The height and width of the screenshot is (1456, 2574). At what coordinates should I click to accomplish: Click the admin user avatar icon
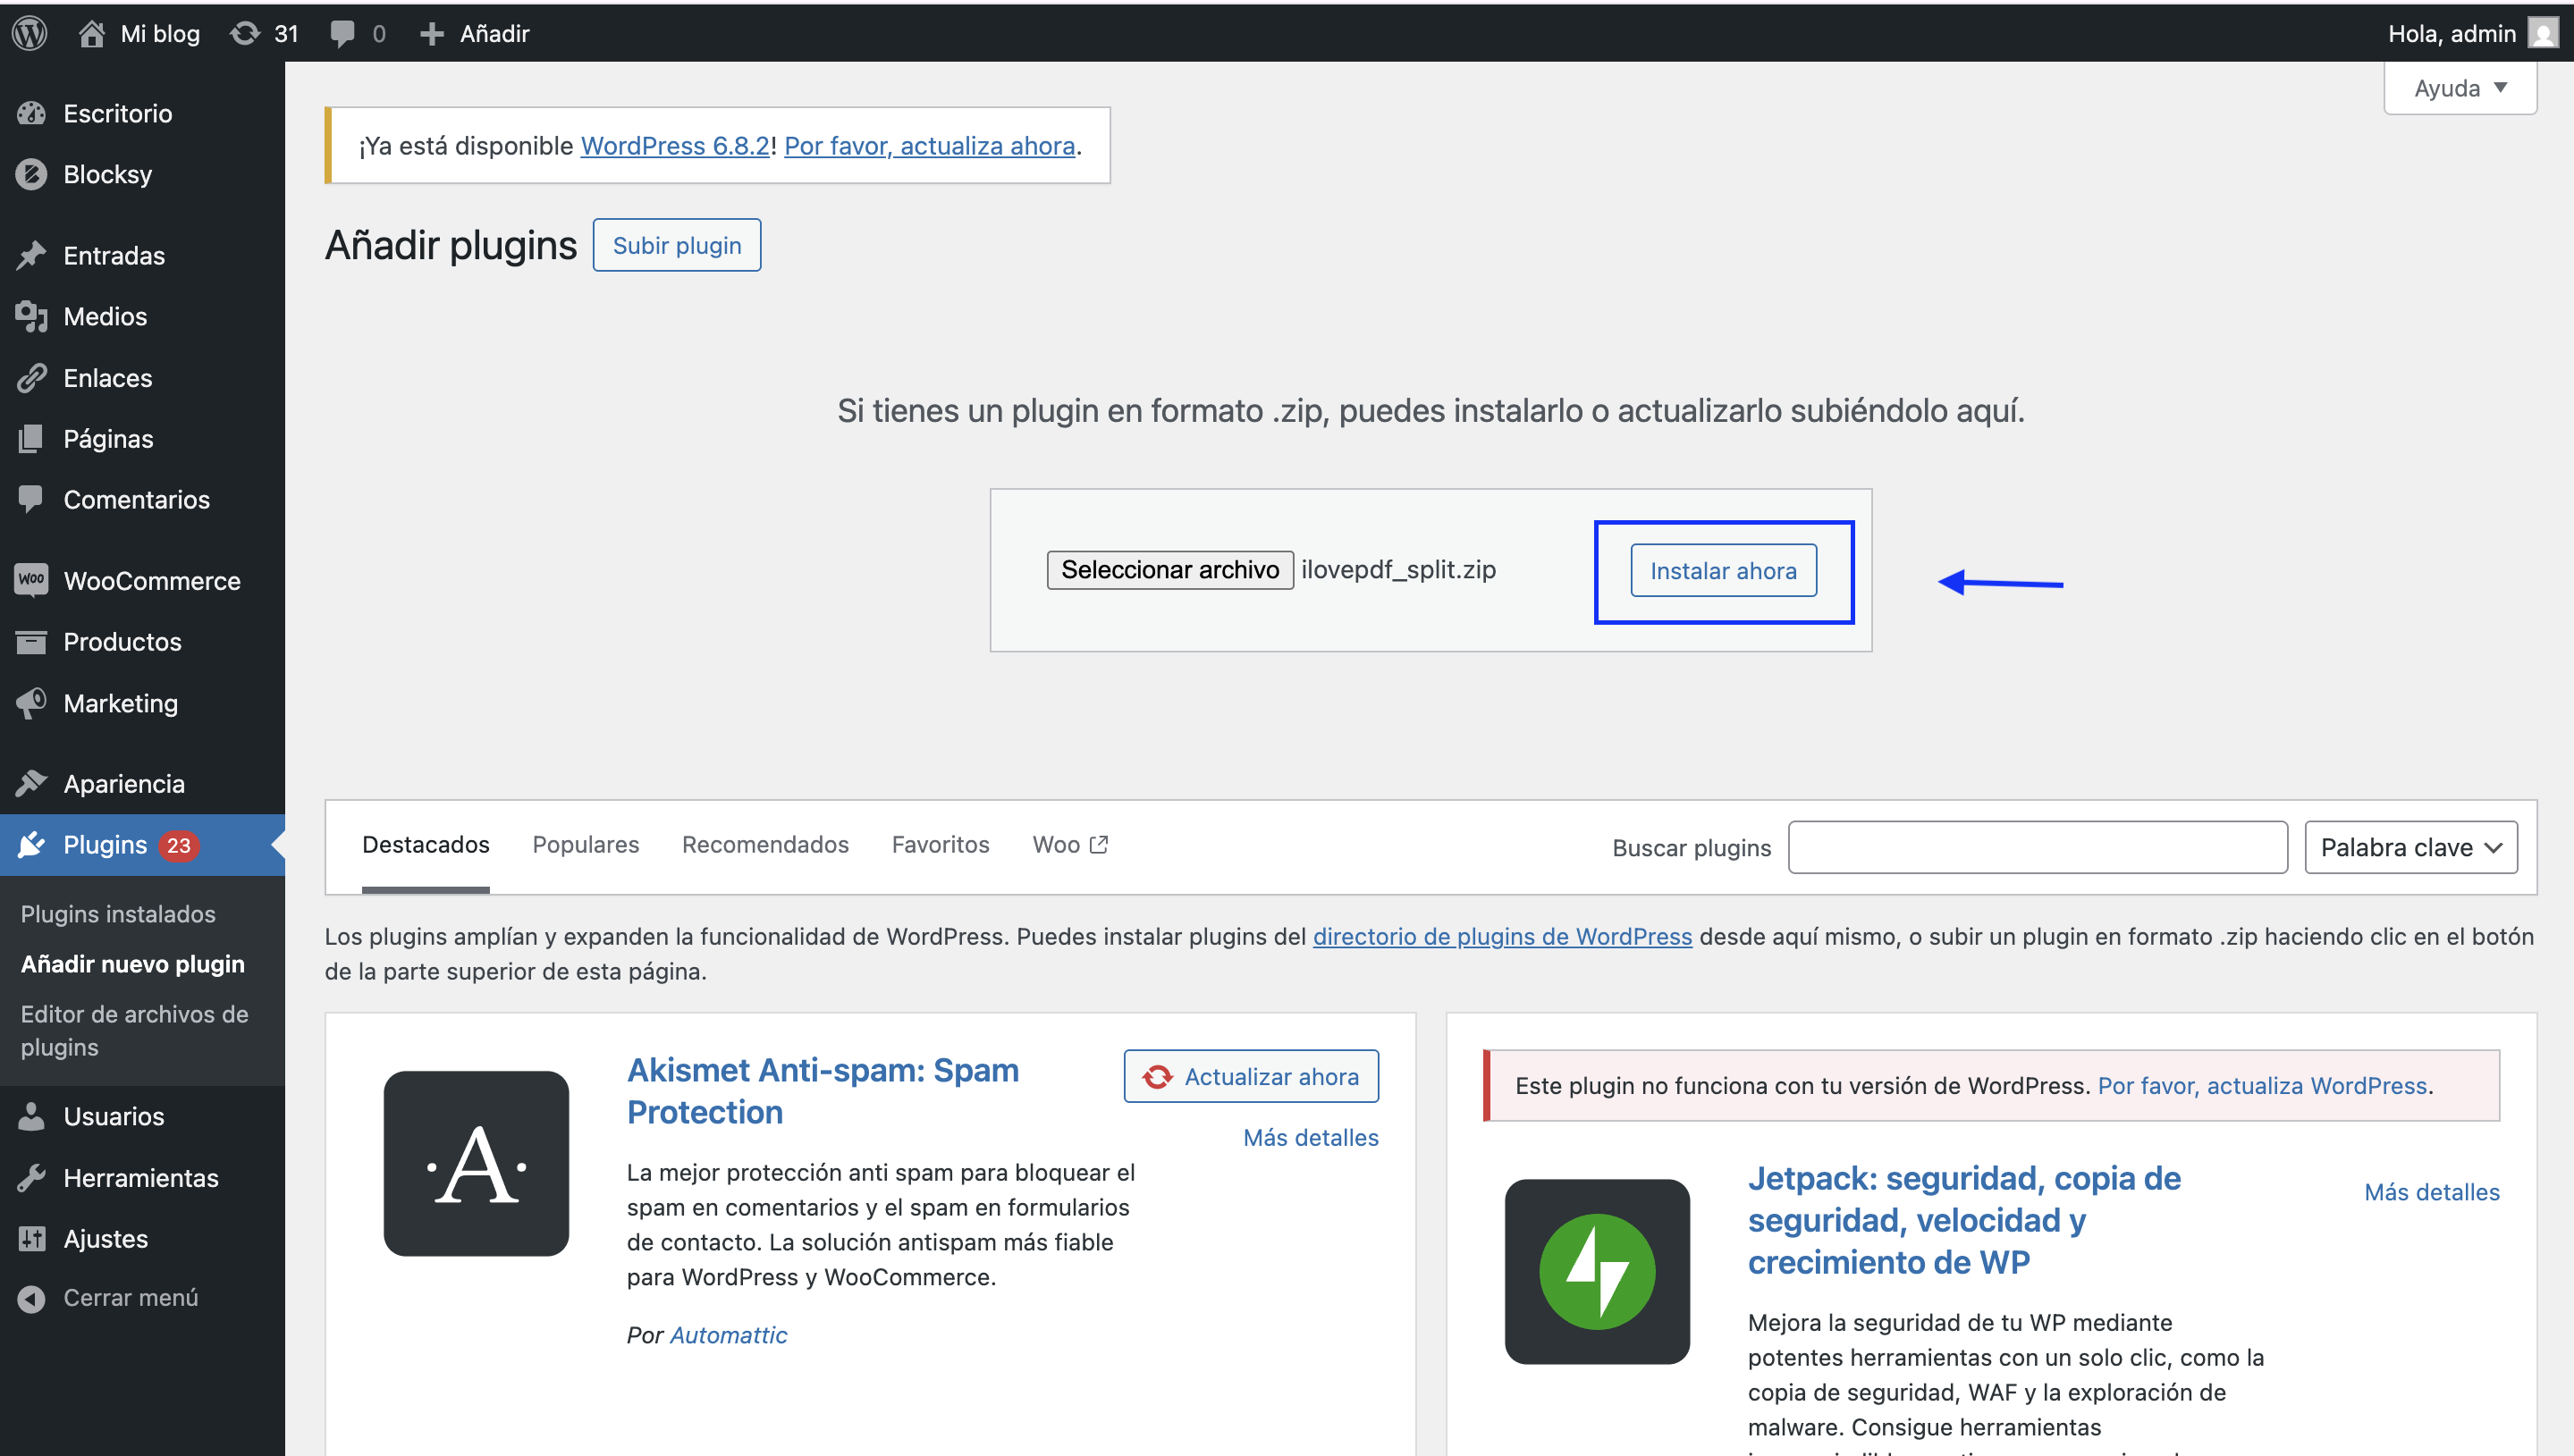coord(2542,33)
